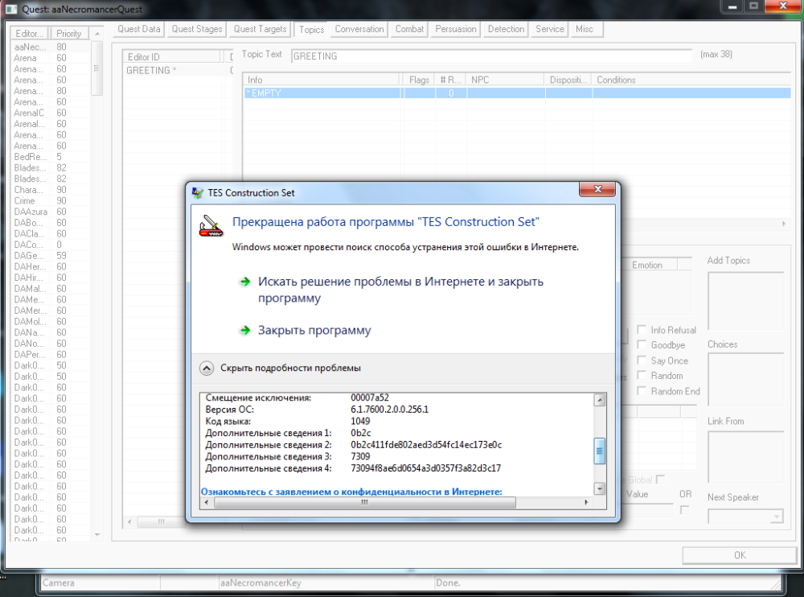This screenshot has width=804, height=597.
Task: Toggle Say Once checkbox
Action: [x=642, y=360]
